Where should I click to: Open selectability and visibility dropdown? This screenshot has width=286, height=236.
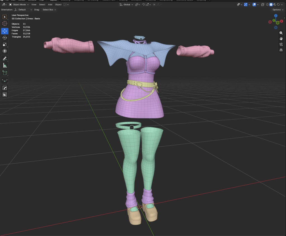click(x=240, y=4)
